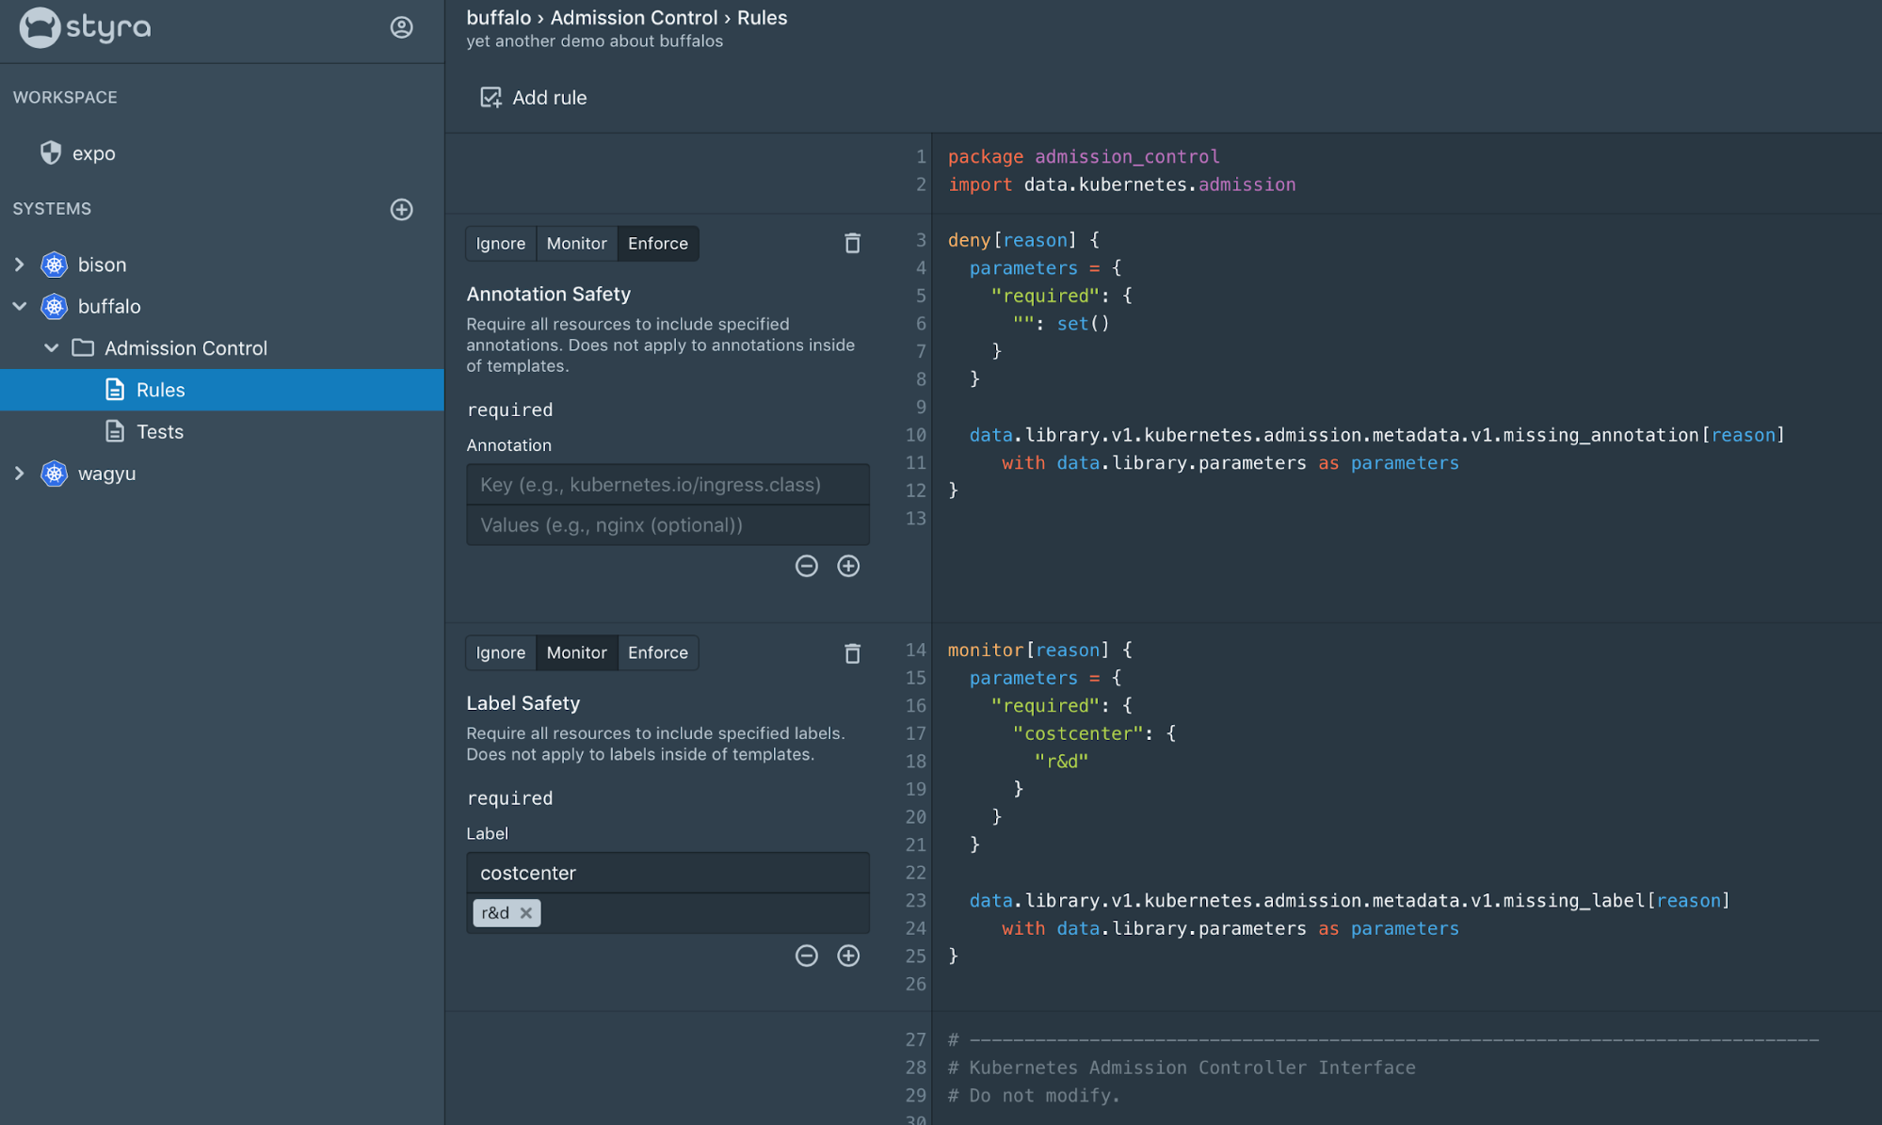Click the expo workspace shield icon
The image size is (1882, 1125).
pyautogui.click(x=51, y=153)
